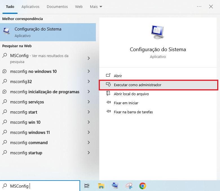220x191 pixels.
Task: Open File Explorer from the taskbar
Action: coord(101,186)
